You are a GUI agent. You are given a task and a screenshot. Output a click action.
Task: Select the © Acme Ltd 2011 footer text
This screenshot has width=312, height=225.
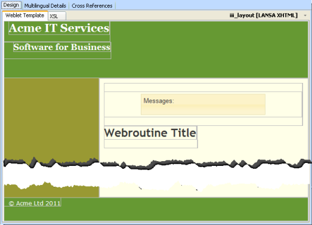pyautogui.click(x=35, y=204)
